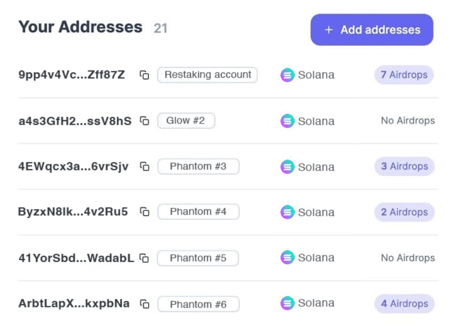457x333 pixels.
Task: Click the Add addresses button
Action: click(372, 30)
